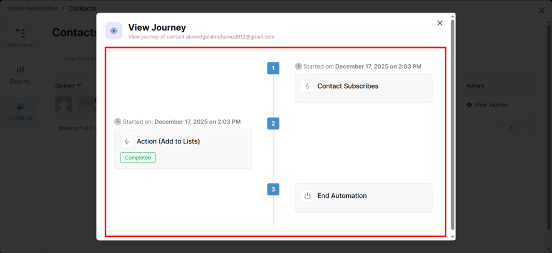
Task: Select timeline step marker 3
Action: pyautogui.click(x=273, y=189)
